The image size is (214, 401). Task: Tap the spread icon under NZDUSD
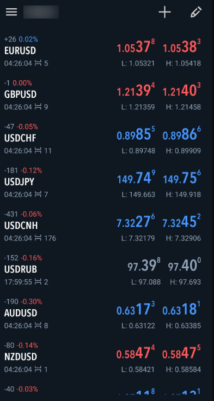(x=38, y=369)
